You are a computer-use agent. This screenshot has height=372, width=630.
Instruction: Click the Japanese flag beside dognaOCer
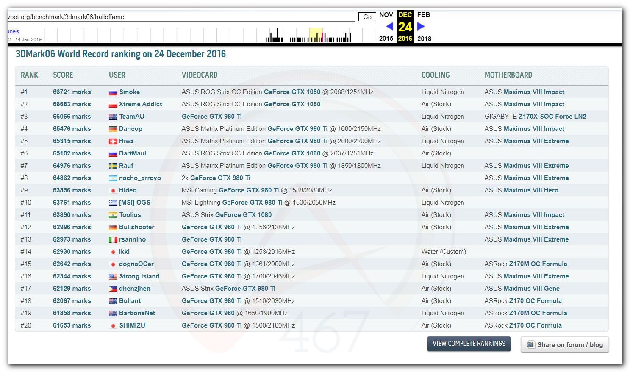113,264
